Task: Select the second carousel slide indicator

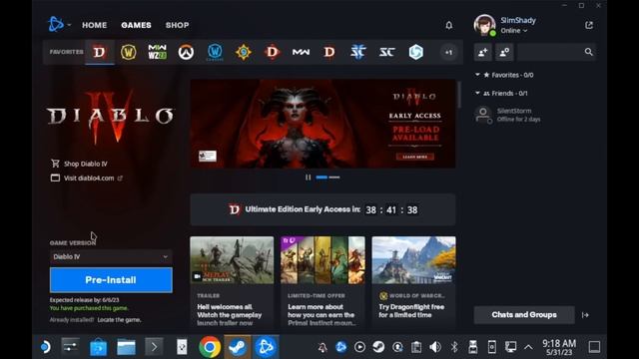Action: coord(334,178)
